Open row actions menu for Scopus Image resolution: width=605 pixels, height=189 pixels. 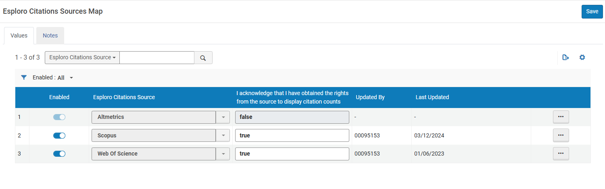tap(561, 135)
